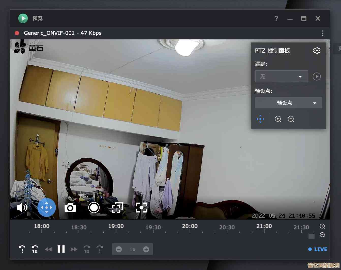Mute the camera audio speaker
The width and height of the screenshot is (341, 270).
22,208
